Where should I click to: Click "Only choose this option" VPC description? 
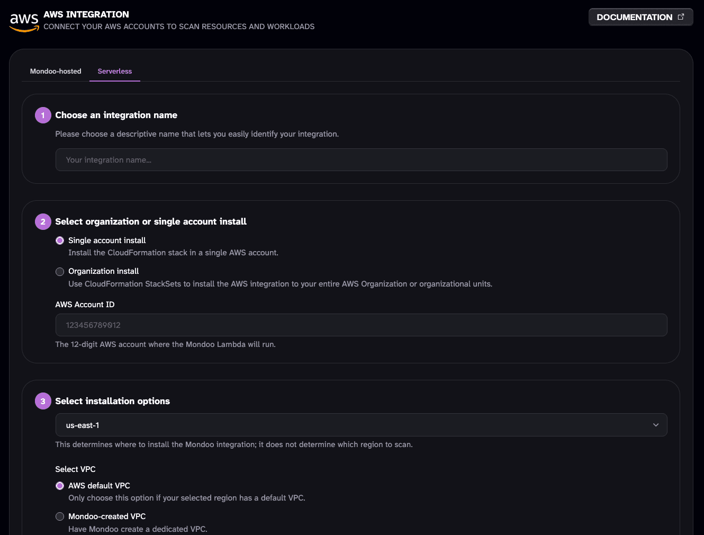[x=187, y=498]
